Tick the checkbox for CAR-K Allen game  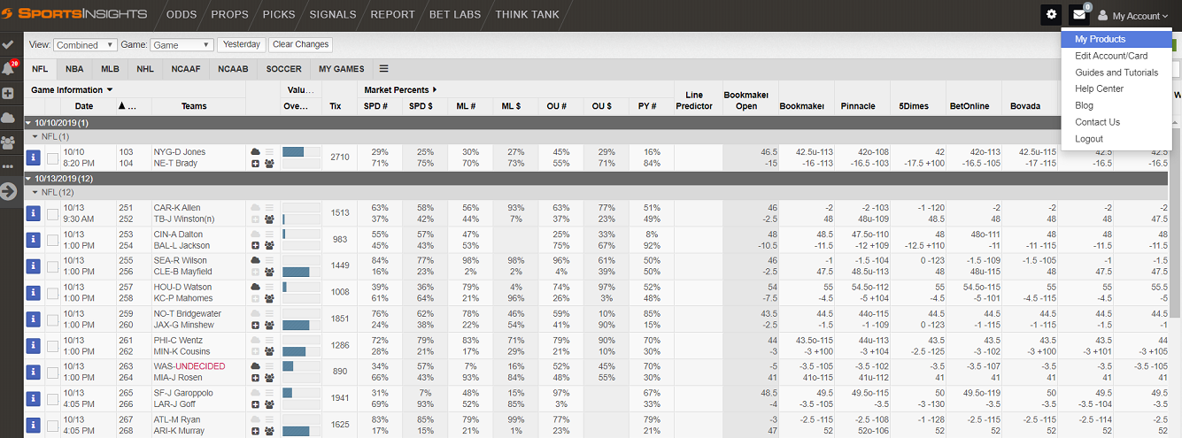(53, 213)
